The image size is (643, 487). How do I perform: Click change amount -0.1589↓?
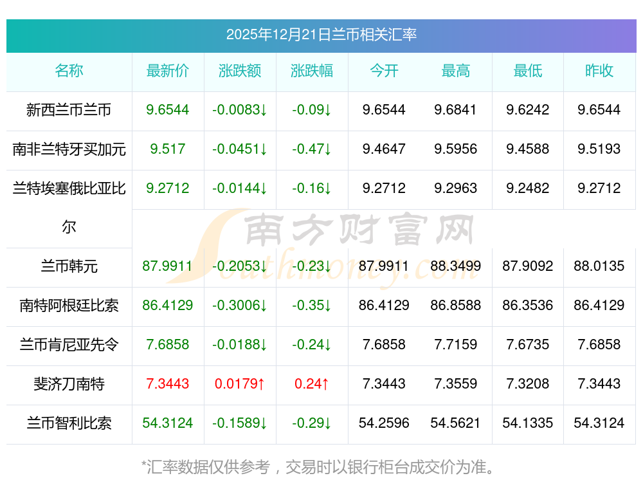click(240, 423)
